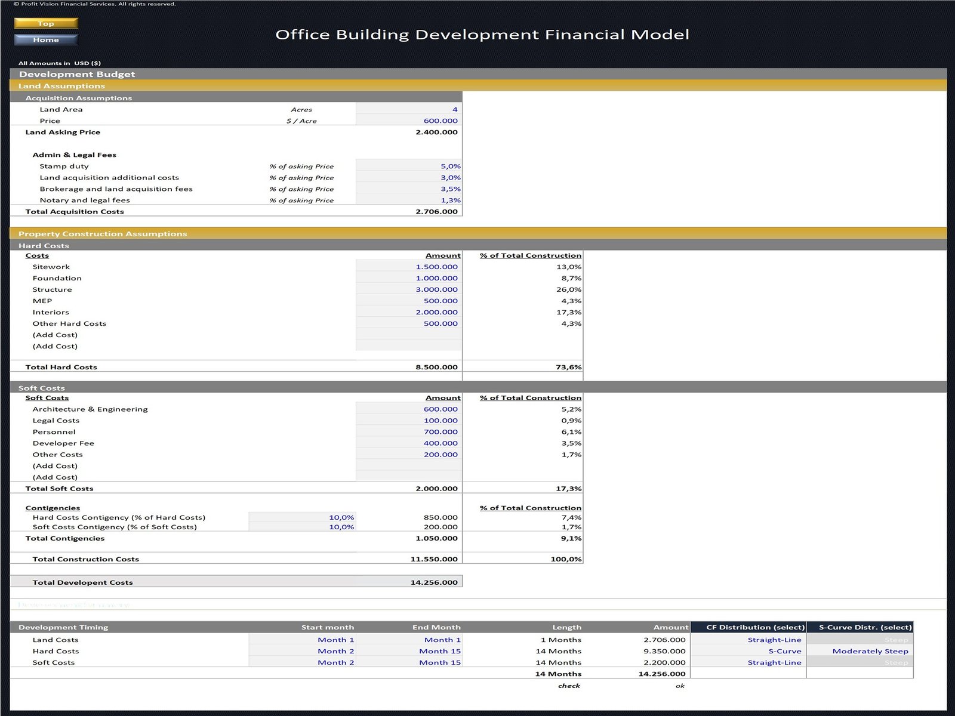Select the Structure amount cell
Image resolution: width=955 pixels, height=716 pixels.
click(x=409, y=289)
